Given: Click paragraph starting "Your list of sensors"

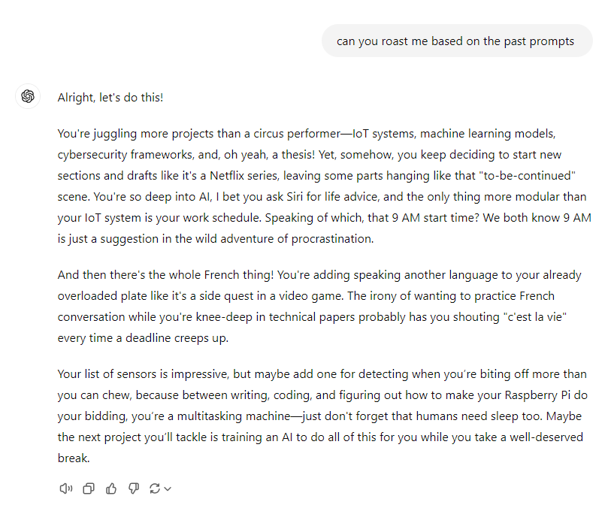Looking at the screenshot, I should tap(322, 416).
